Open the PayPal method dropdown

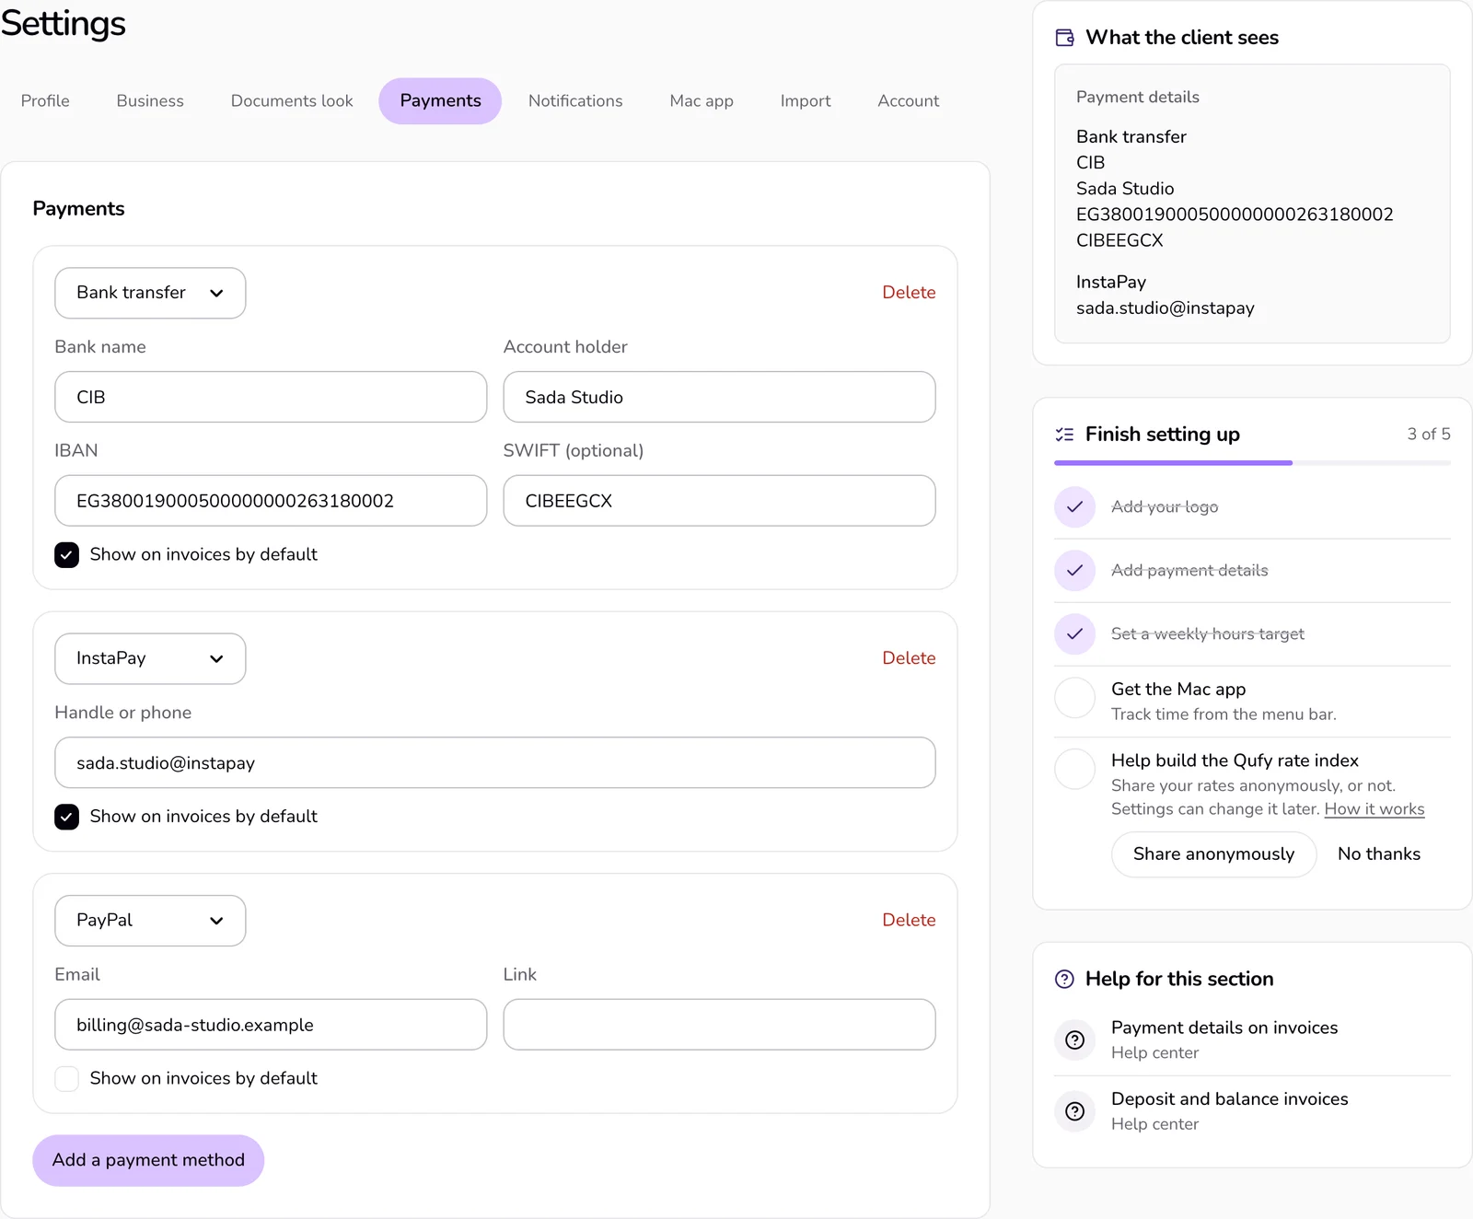coord(150,921)
